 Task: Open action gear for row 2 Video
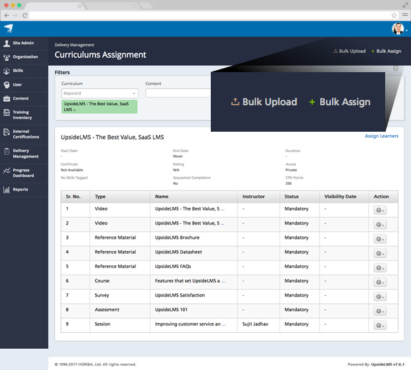[380, 224]
